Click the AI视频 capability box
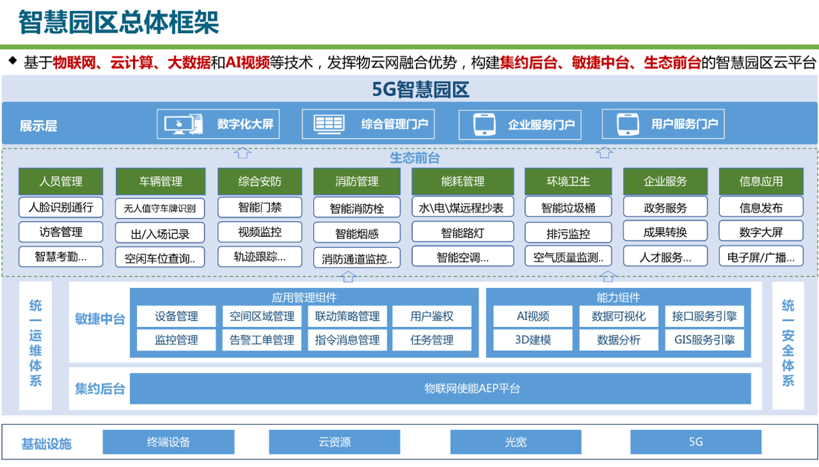 [x=533, y=317]
